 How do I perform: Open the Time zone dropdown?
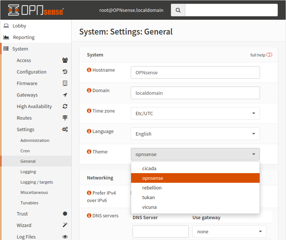(195, 113)
